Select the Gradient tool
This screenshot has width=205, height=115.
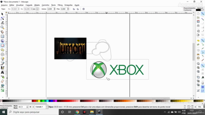click(x=2, y=90)
